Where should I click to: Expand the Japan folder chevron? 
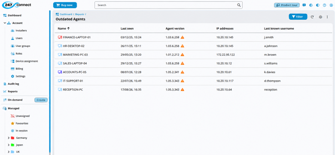pyautogui.click(x=9, y=145)
